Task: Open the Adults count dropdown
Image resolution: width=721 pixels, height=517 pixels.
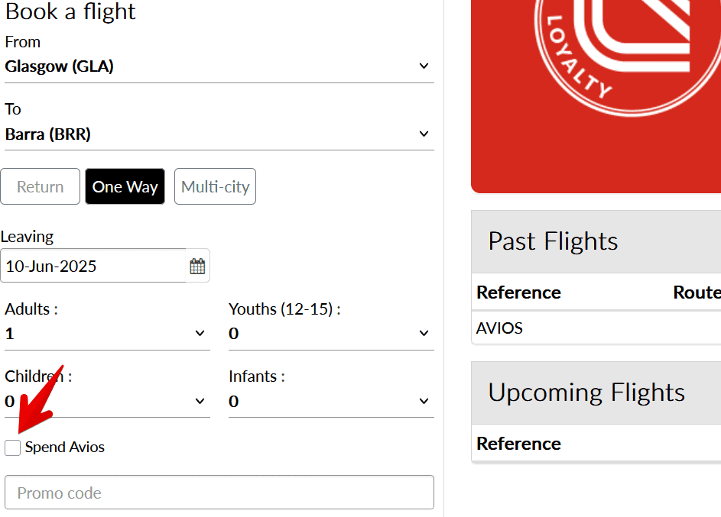Action: coord(106,334)
